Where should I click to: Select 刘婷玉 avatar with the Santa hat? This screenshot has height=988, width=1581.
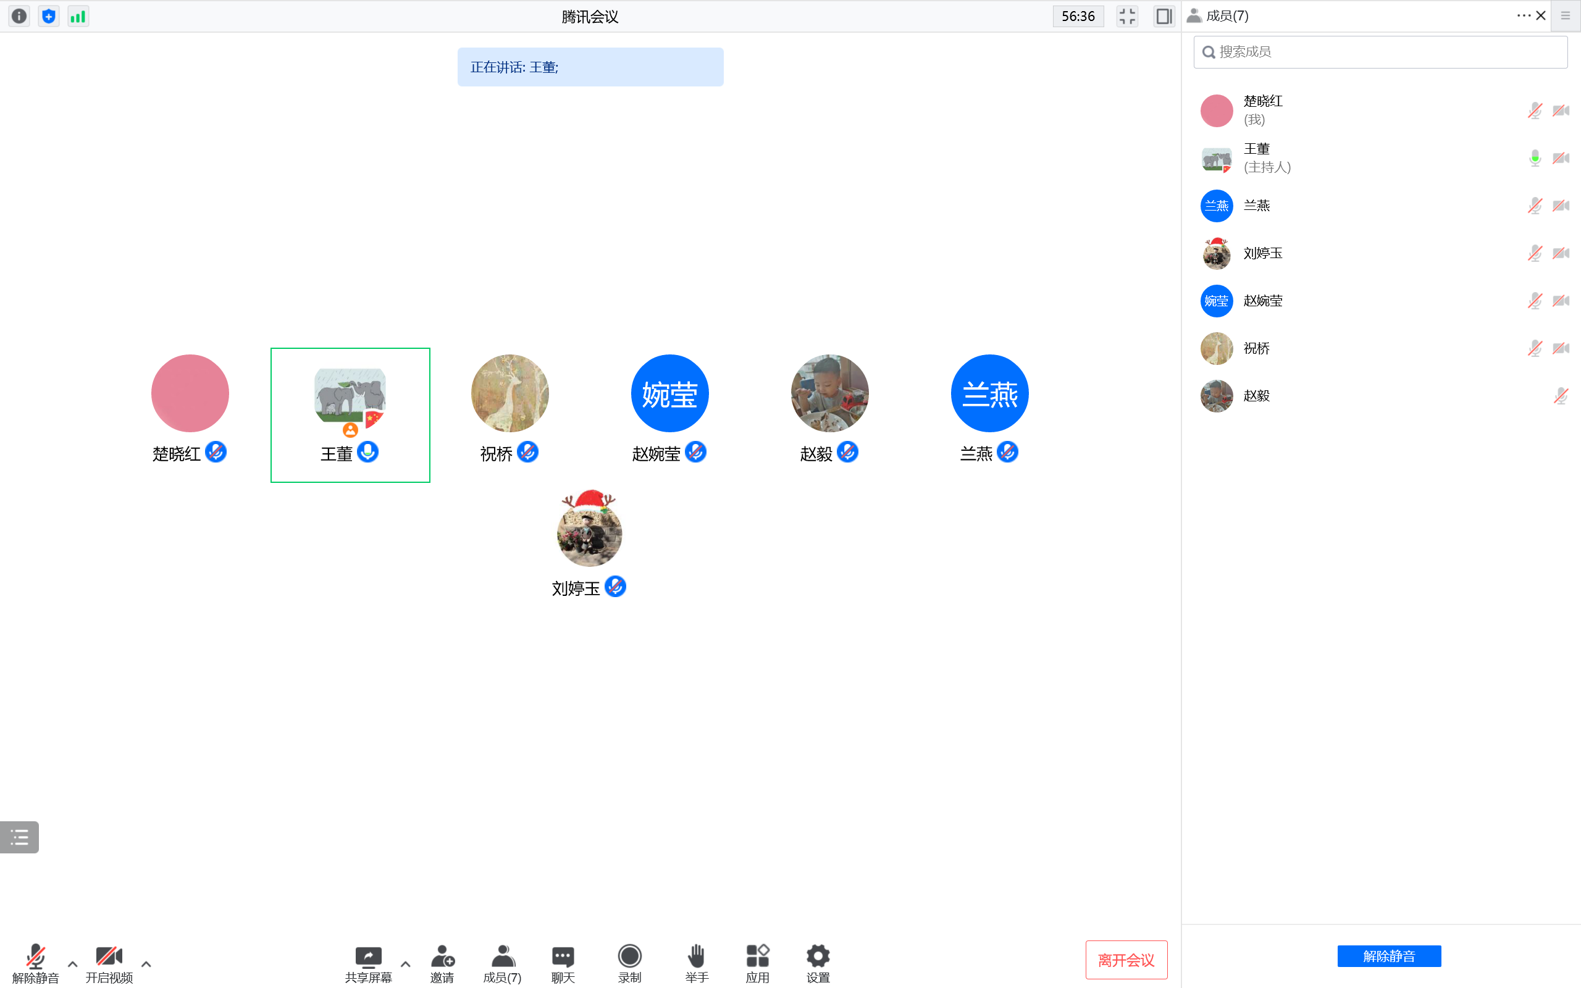coord(589,529)
